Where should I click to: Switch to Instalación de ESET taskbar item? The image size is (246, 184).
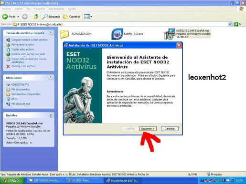tap(123, 181)
